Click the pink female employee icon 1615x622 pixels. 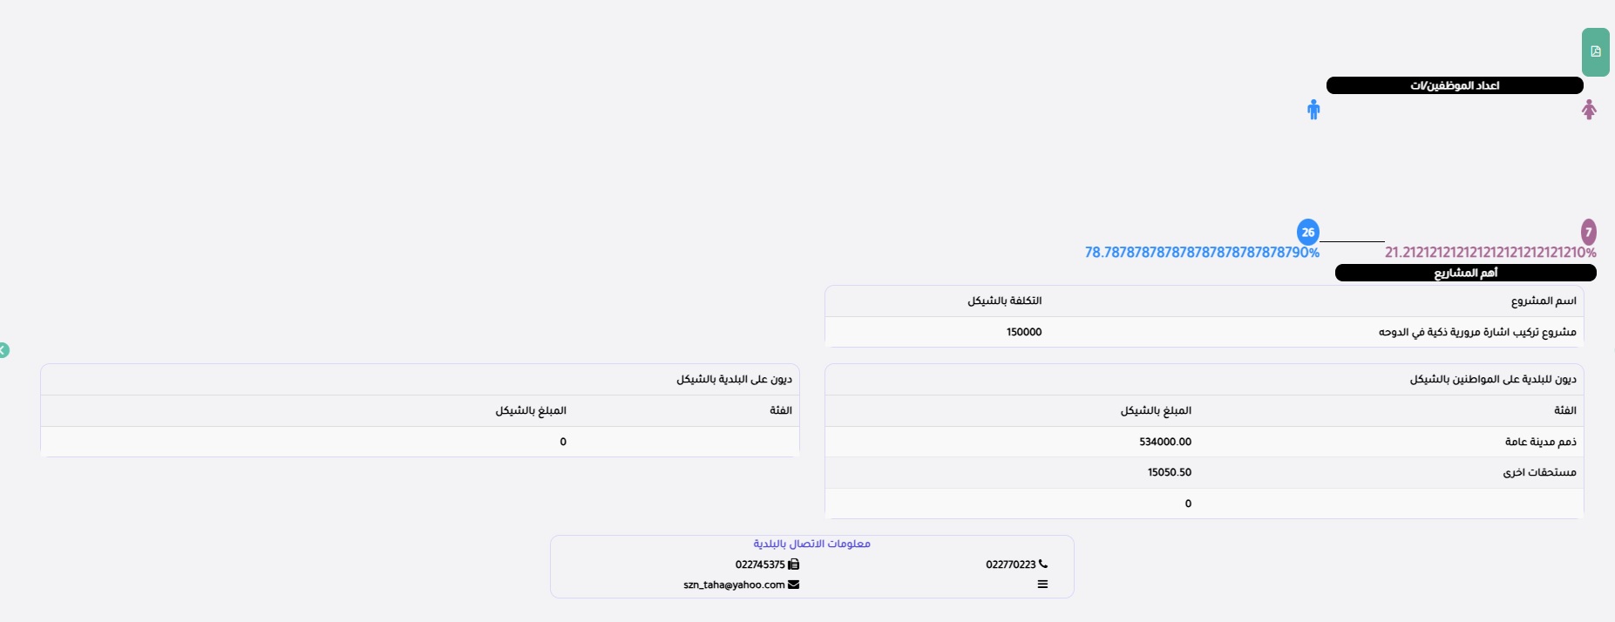[1589, 110]
